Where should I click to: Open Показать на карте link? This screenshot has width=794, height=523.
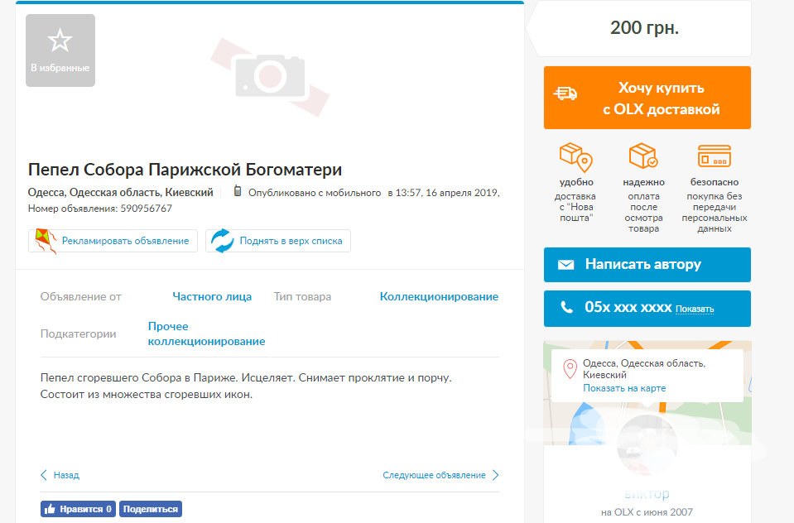coord(623,388)
